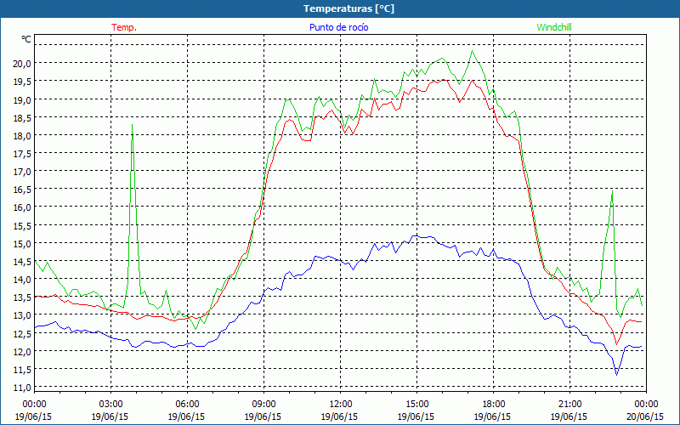Click the '20/06/15' date label
The width and height of the screenshot is (680, 425).
[645, 416]
